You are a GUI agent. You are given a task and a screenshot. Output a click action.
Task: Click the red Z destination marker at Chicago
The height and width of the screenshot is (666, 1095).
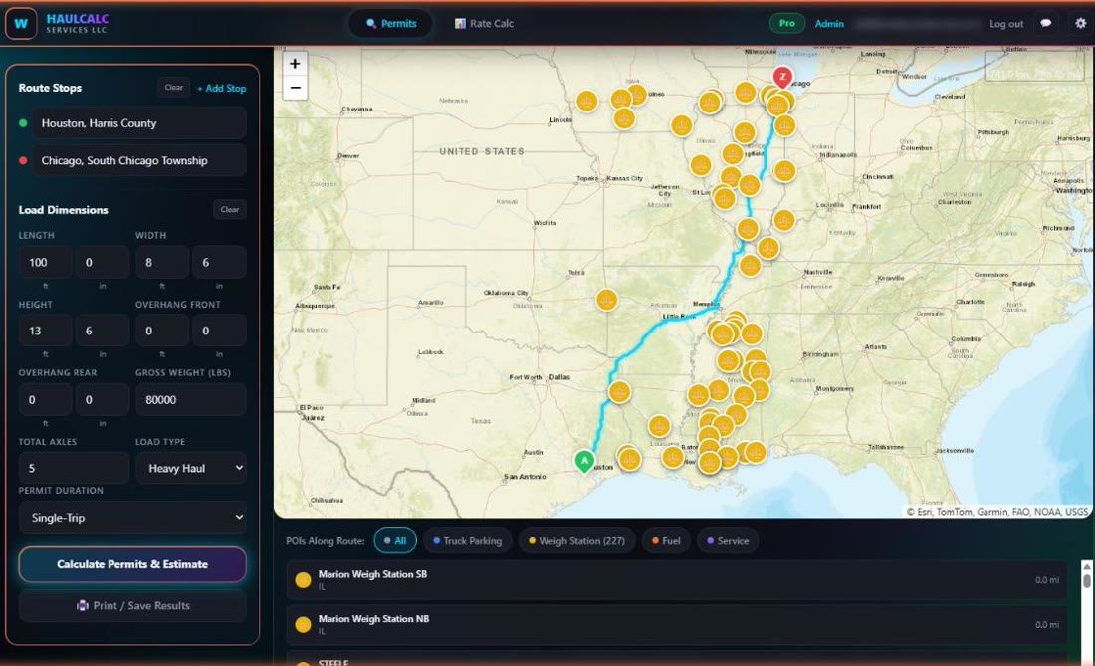(782, 77)
